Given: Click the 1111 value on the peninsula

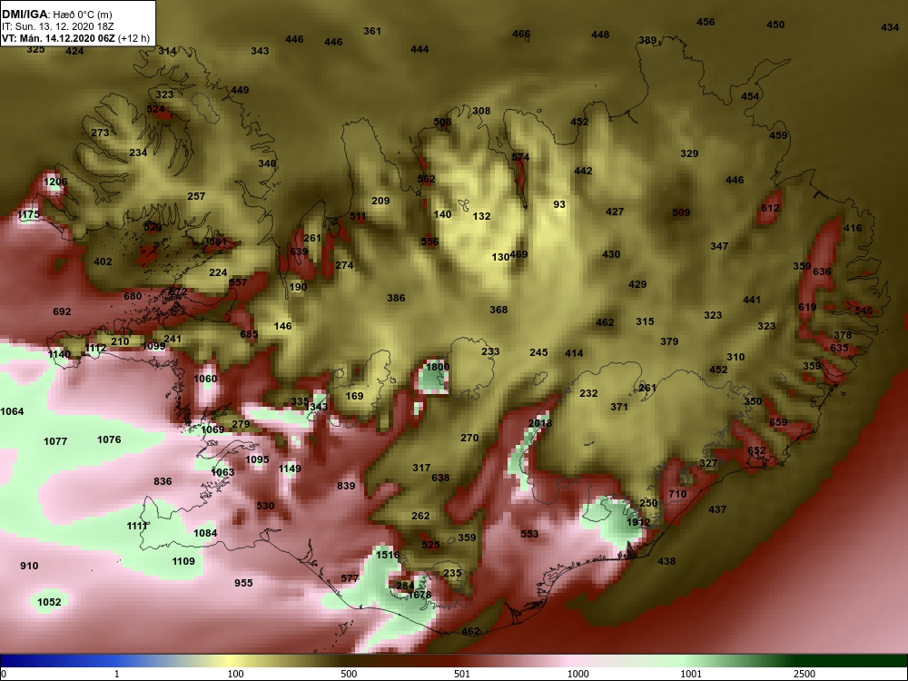Looking at the screenshot, I should (x=137, y=526).
